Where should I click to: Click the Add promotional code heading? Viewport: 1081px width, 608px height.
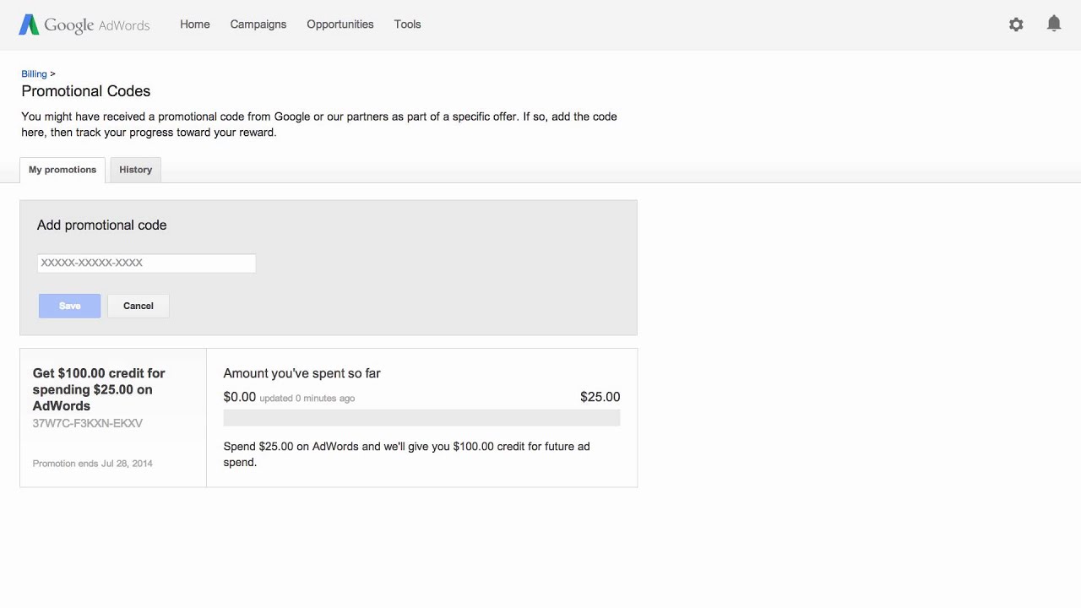pos(102,225)
